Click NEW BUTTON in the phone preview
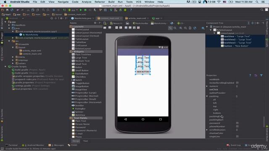 (x=143, y=72)
